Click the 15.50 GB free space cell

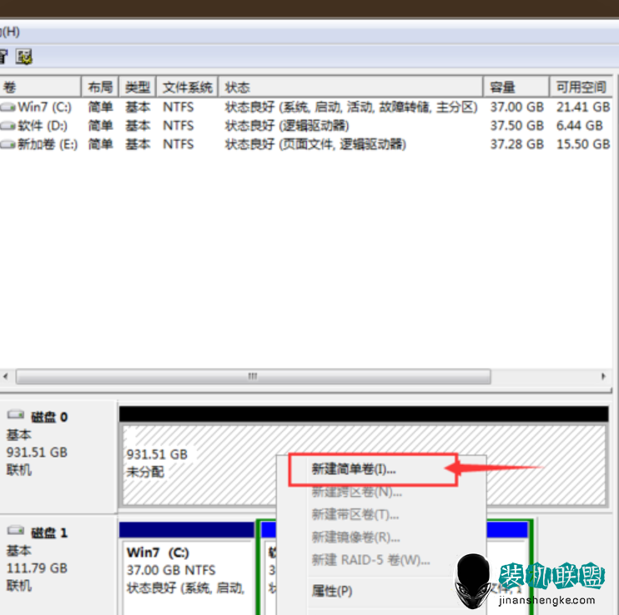[x=583, y=144]
